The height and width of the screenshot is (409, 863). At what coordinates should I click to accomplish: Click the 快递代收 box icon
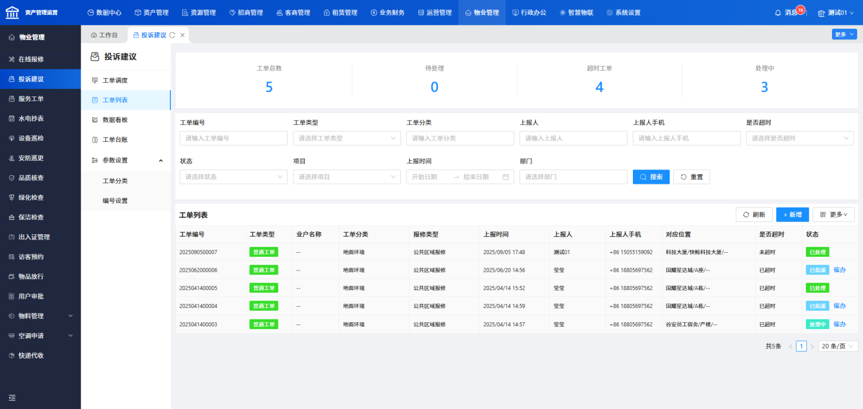coord(12,356)
